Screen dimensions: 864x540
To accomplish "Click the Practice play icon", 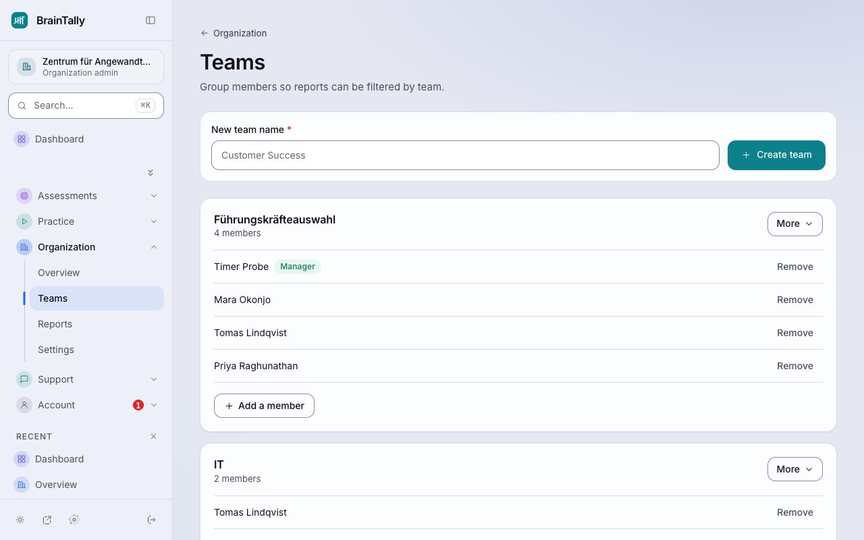I will tap(24, 221).
